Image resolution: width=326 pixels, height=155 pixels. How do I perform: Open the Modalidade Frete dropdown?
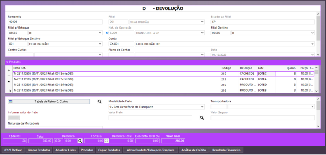[202, 107]
